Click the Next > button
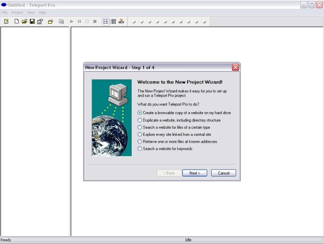Screen dimensions: 324x244 click(194, 173)
